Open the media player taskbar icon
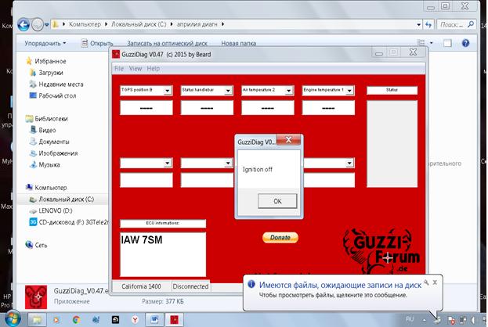This screenshot has width=488, height=327. click(x=56, y=319)
